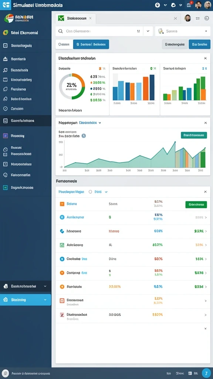
Task: Select the radio button in table header
Action: pos(90,192)
